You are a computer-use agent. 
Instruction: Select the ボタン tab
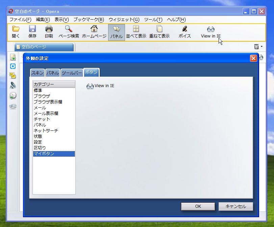pos(91,72)
